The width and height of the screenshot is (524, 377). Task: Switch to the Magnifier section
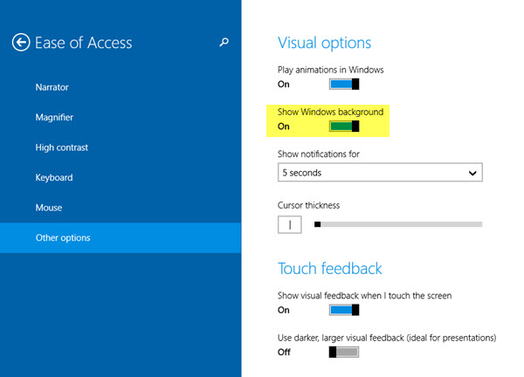tap(54, 118)
